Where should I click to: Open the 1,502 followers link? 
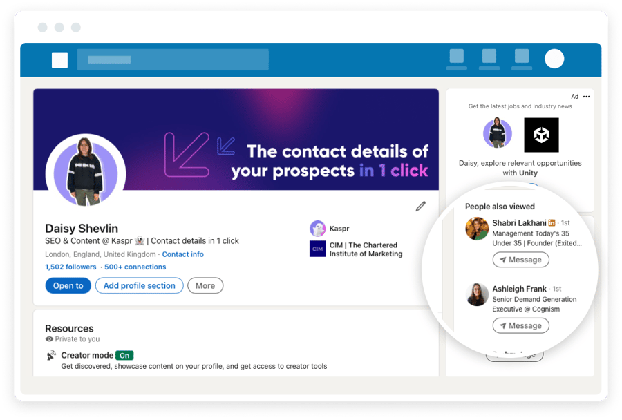(x=70, y=267)
